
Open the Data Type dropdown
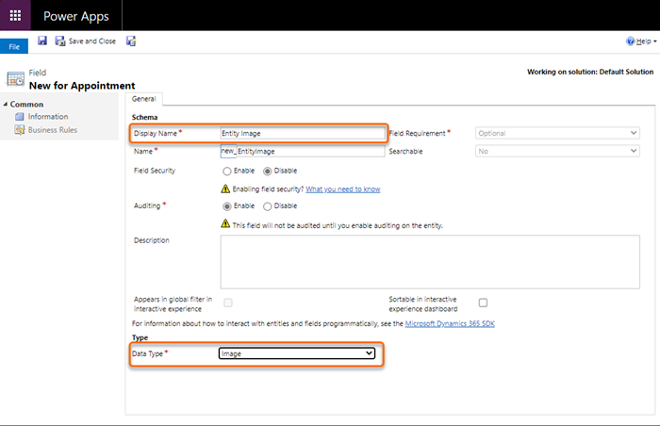tap(297, 353)
